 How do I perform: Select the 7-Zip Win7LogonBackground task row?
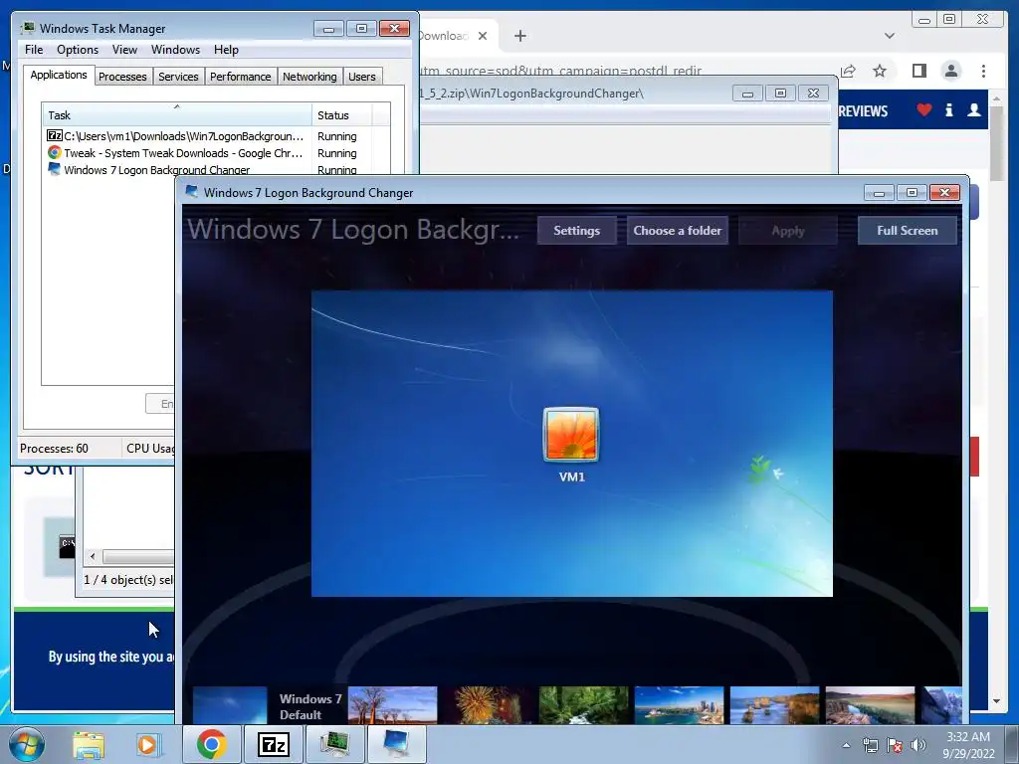215,136
